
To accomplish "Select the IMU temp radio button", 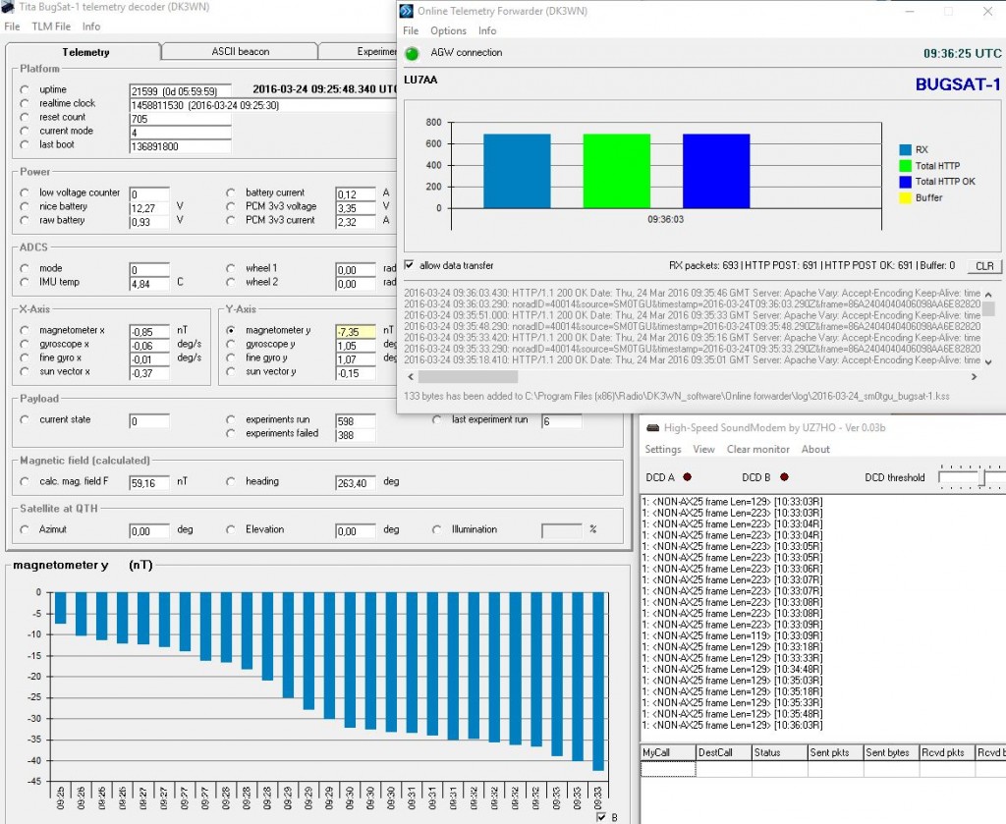I will point(25,282).
